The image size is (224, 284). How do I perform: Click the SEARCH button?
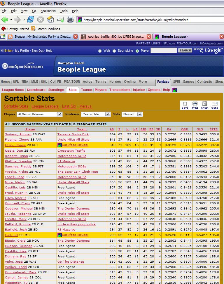185,51
